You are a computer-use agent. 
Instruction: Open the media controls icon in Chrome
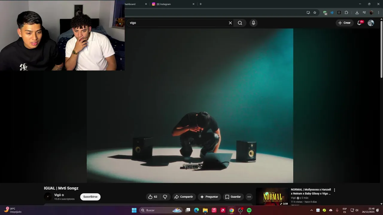coord(364,13)
